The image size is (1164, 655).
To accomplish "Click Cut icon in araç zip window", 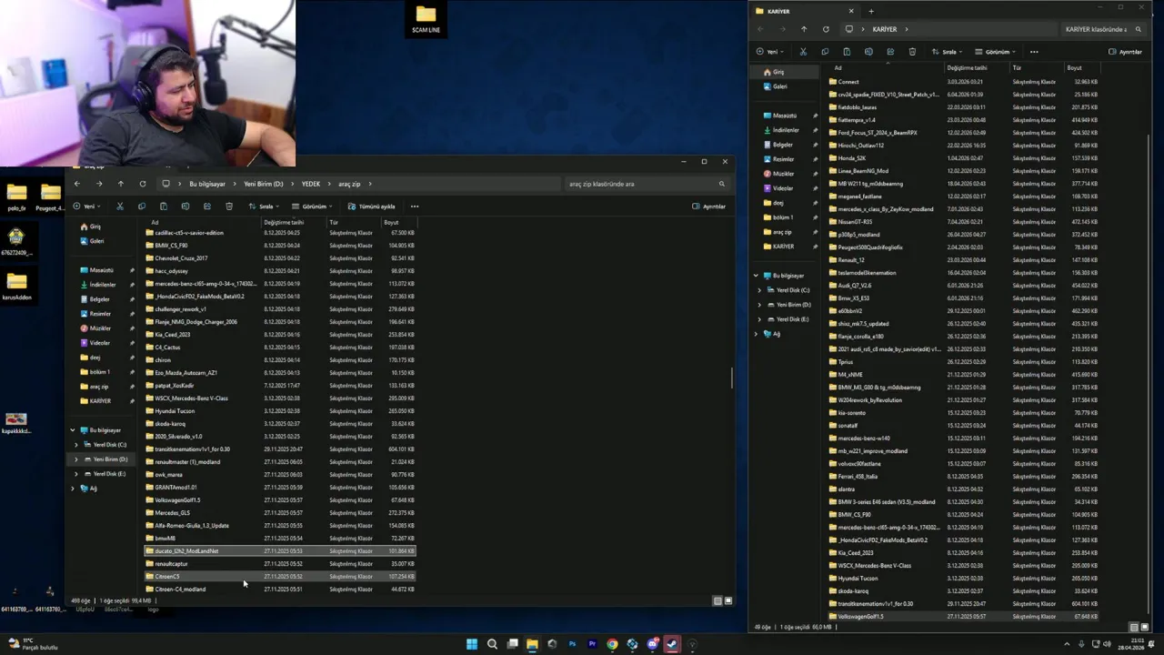I will [119, 207].
